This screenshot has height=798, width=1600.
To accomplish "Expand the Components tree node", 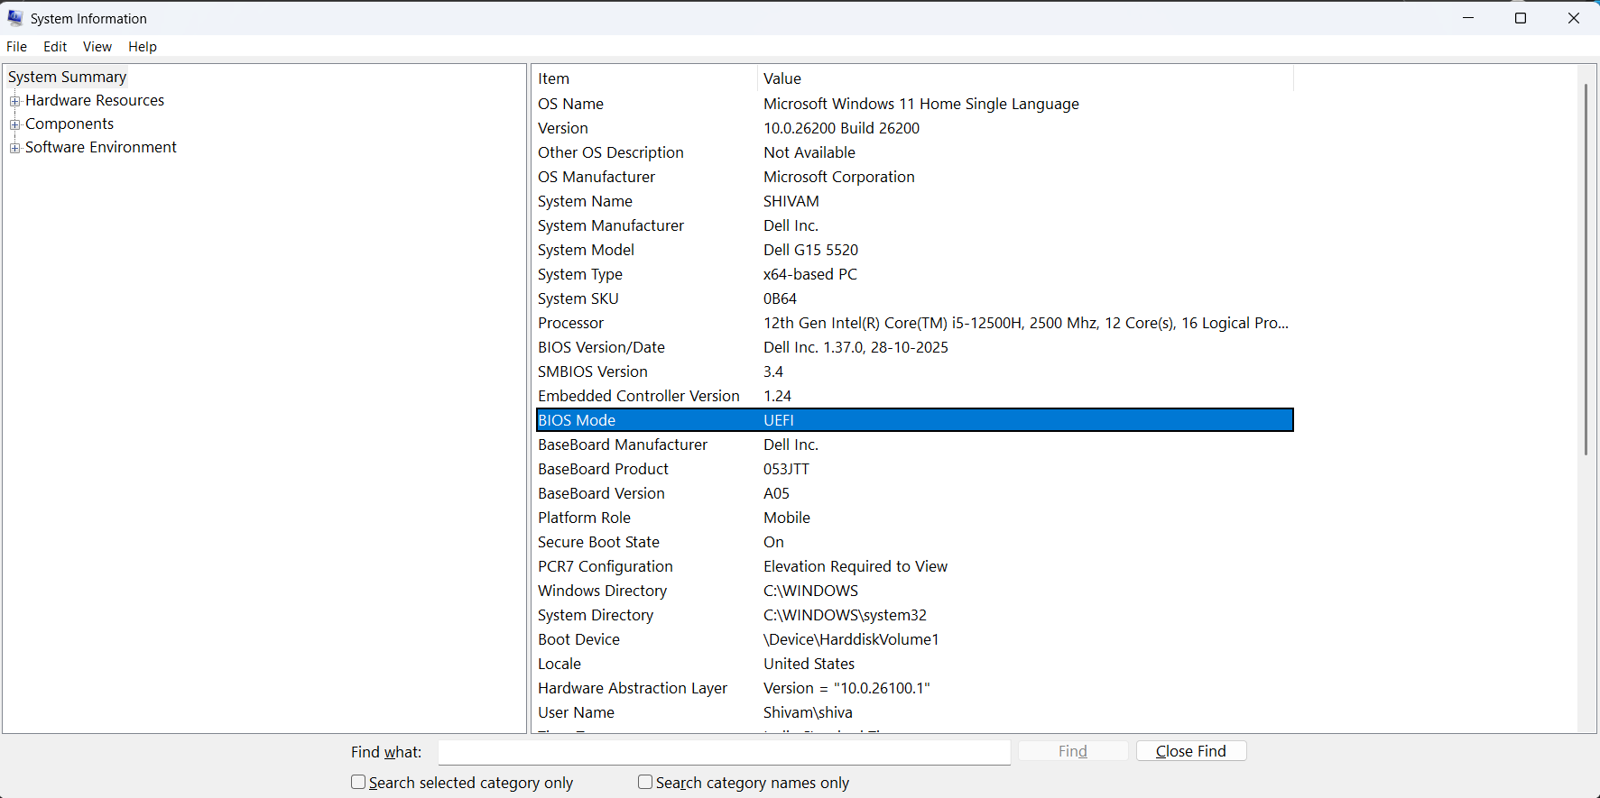I will [x=14, y=124].
